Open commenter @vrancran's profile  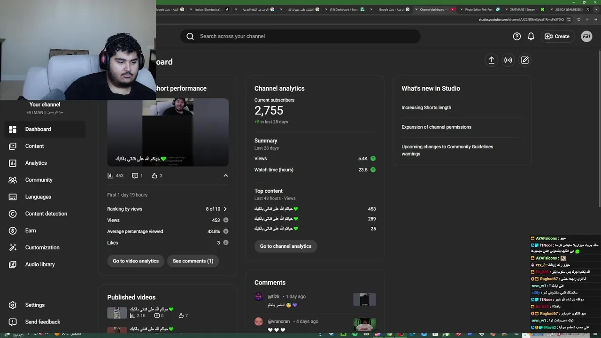259,322
